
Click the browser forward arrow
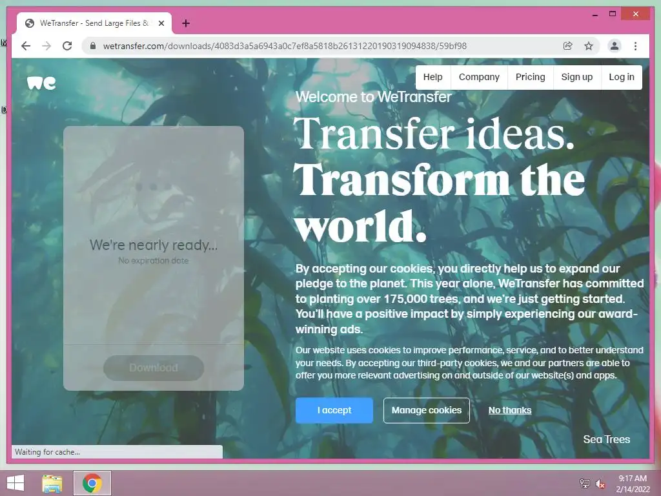(46, 46)
